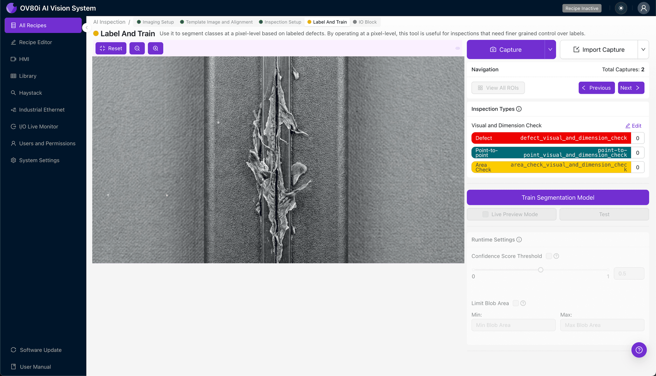
Task: Select the teal Point-to-point class label
Action: click(x=551, y=153)
